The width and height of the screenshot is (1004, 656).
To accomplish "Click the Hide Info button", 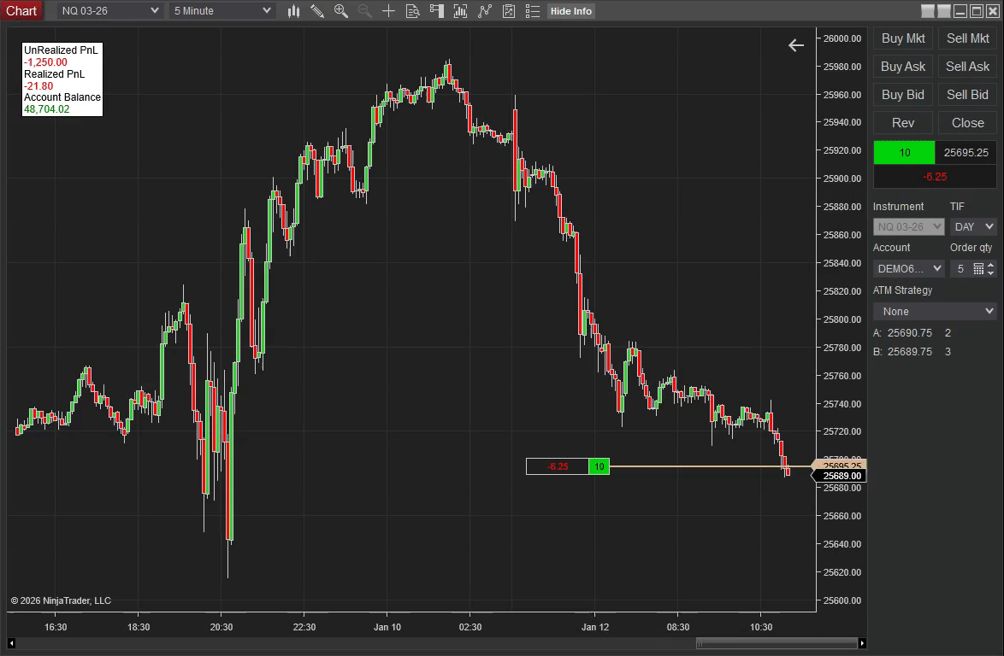I will (570, 11).
